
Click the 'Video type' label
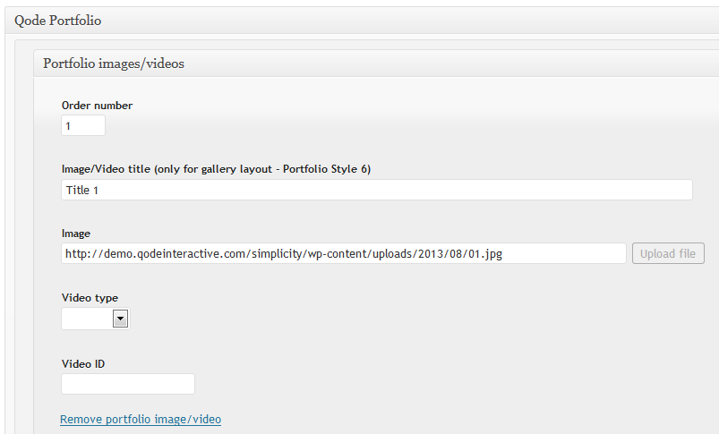pos(90,298)
